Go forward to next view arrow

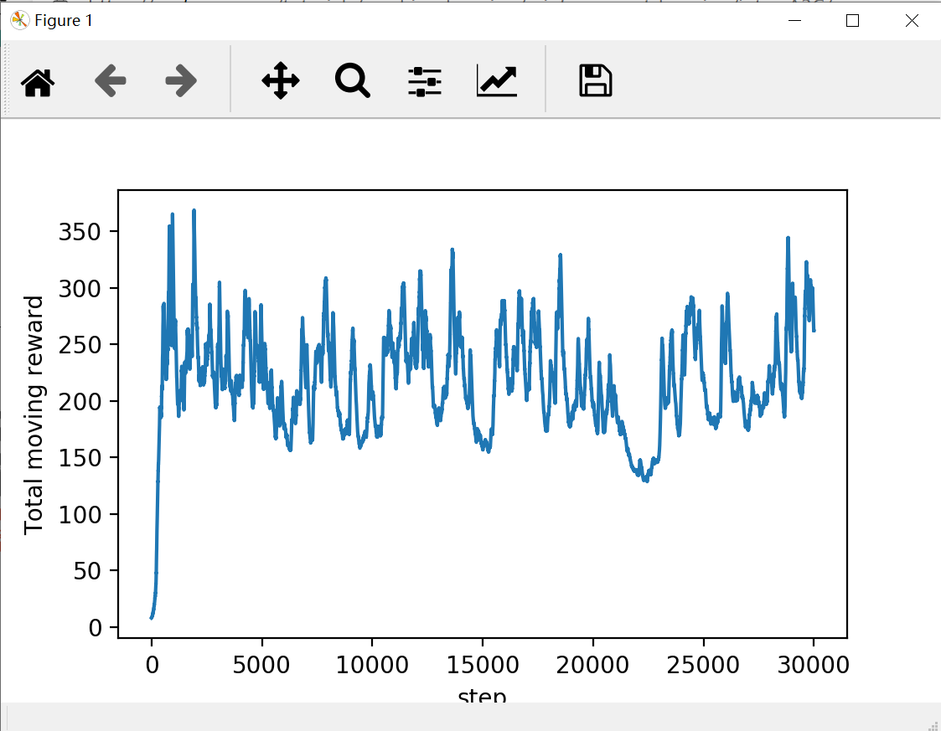pyautogui.click(x=181, y=80)
